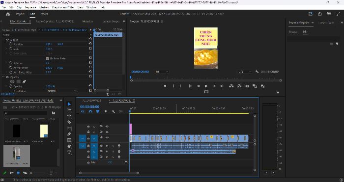The height and width of the screenshot is (182, 344).
Task: Open Quick Export share icon
Action: (319, 14)
